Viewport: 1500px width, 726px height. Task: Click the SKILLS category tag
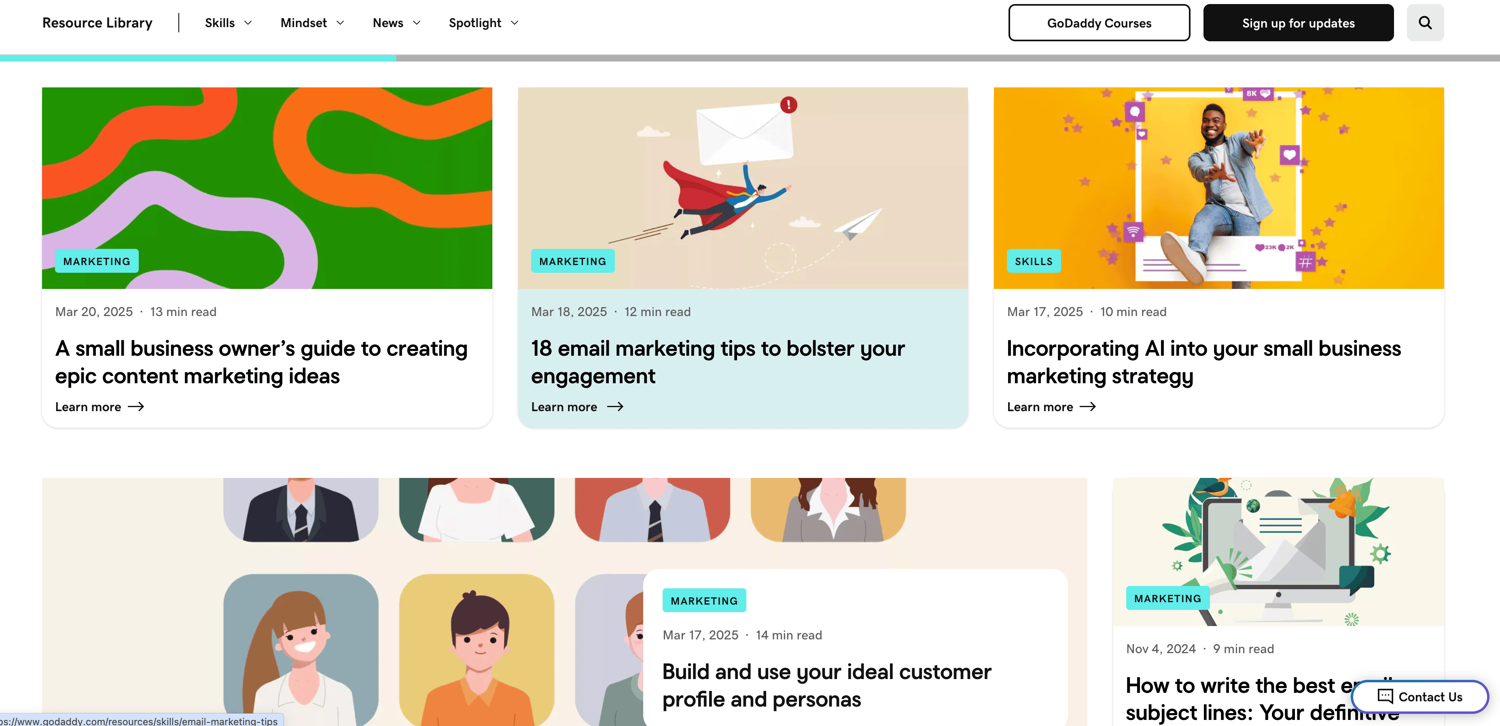tap(1034, 261)
